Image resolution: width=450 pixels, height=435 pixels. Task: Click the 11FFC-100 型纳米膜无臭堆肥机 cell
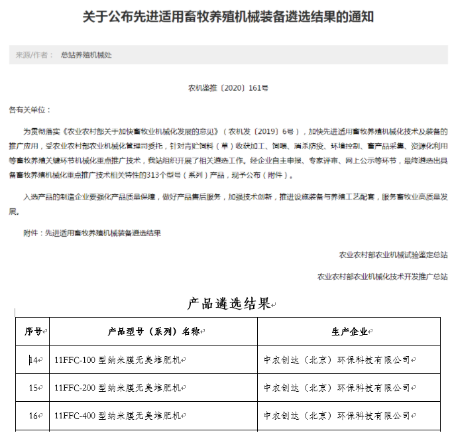tap(119, 360)
